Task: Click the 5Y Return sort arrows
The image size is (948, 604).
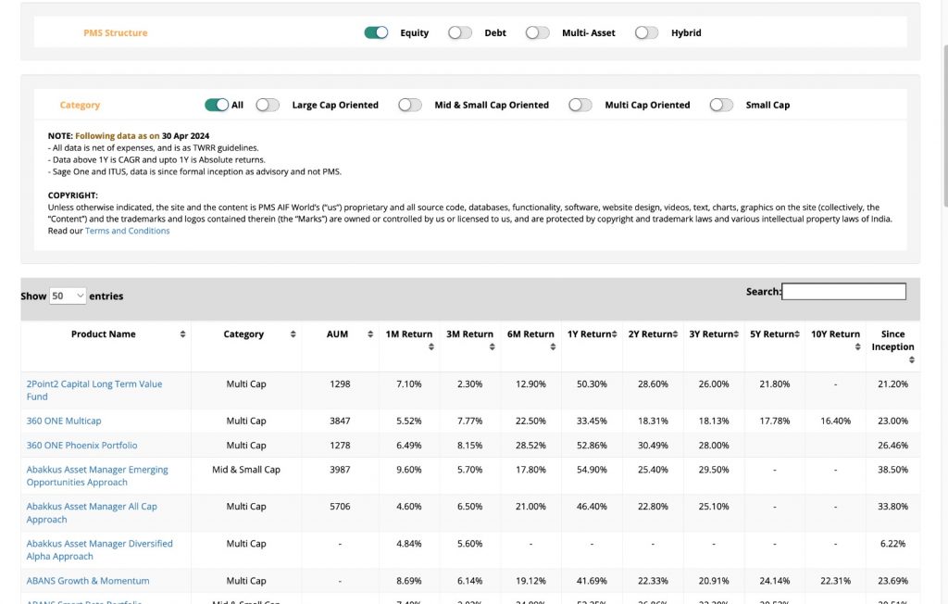Action: [797, 334]
